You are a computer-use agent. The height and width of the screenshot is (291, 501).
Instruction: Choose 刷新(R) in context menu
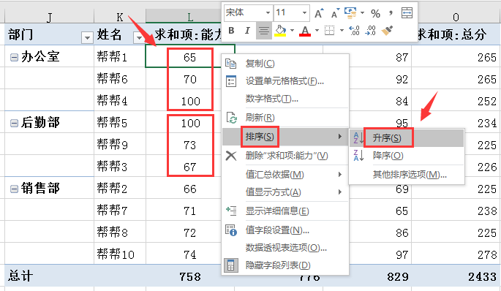point(285,118)
